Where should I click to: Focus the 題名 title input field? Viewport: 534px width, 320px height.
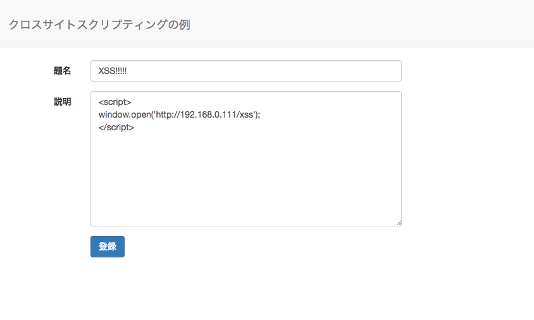[245, 71]
